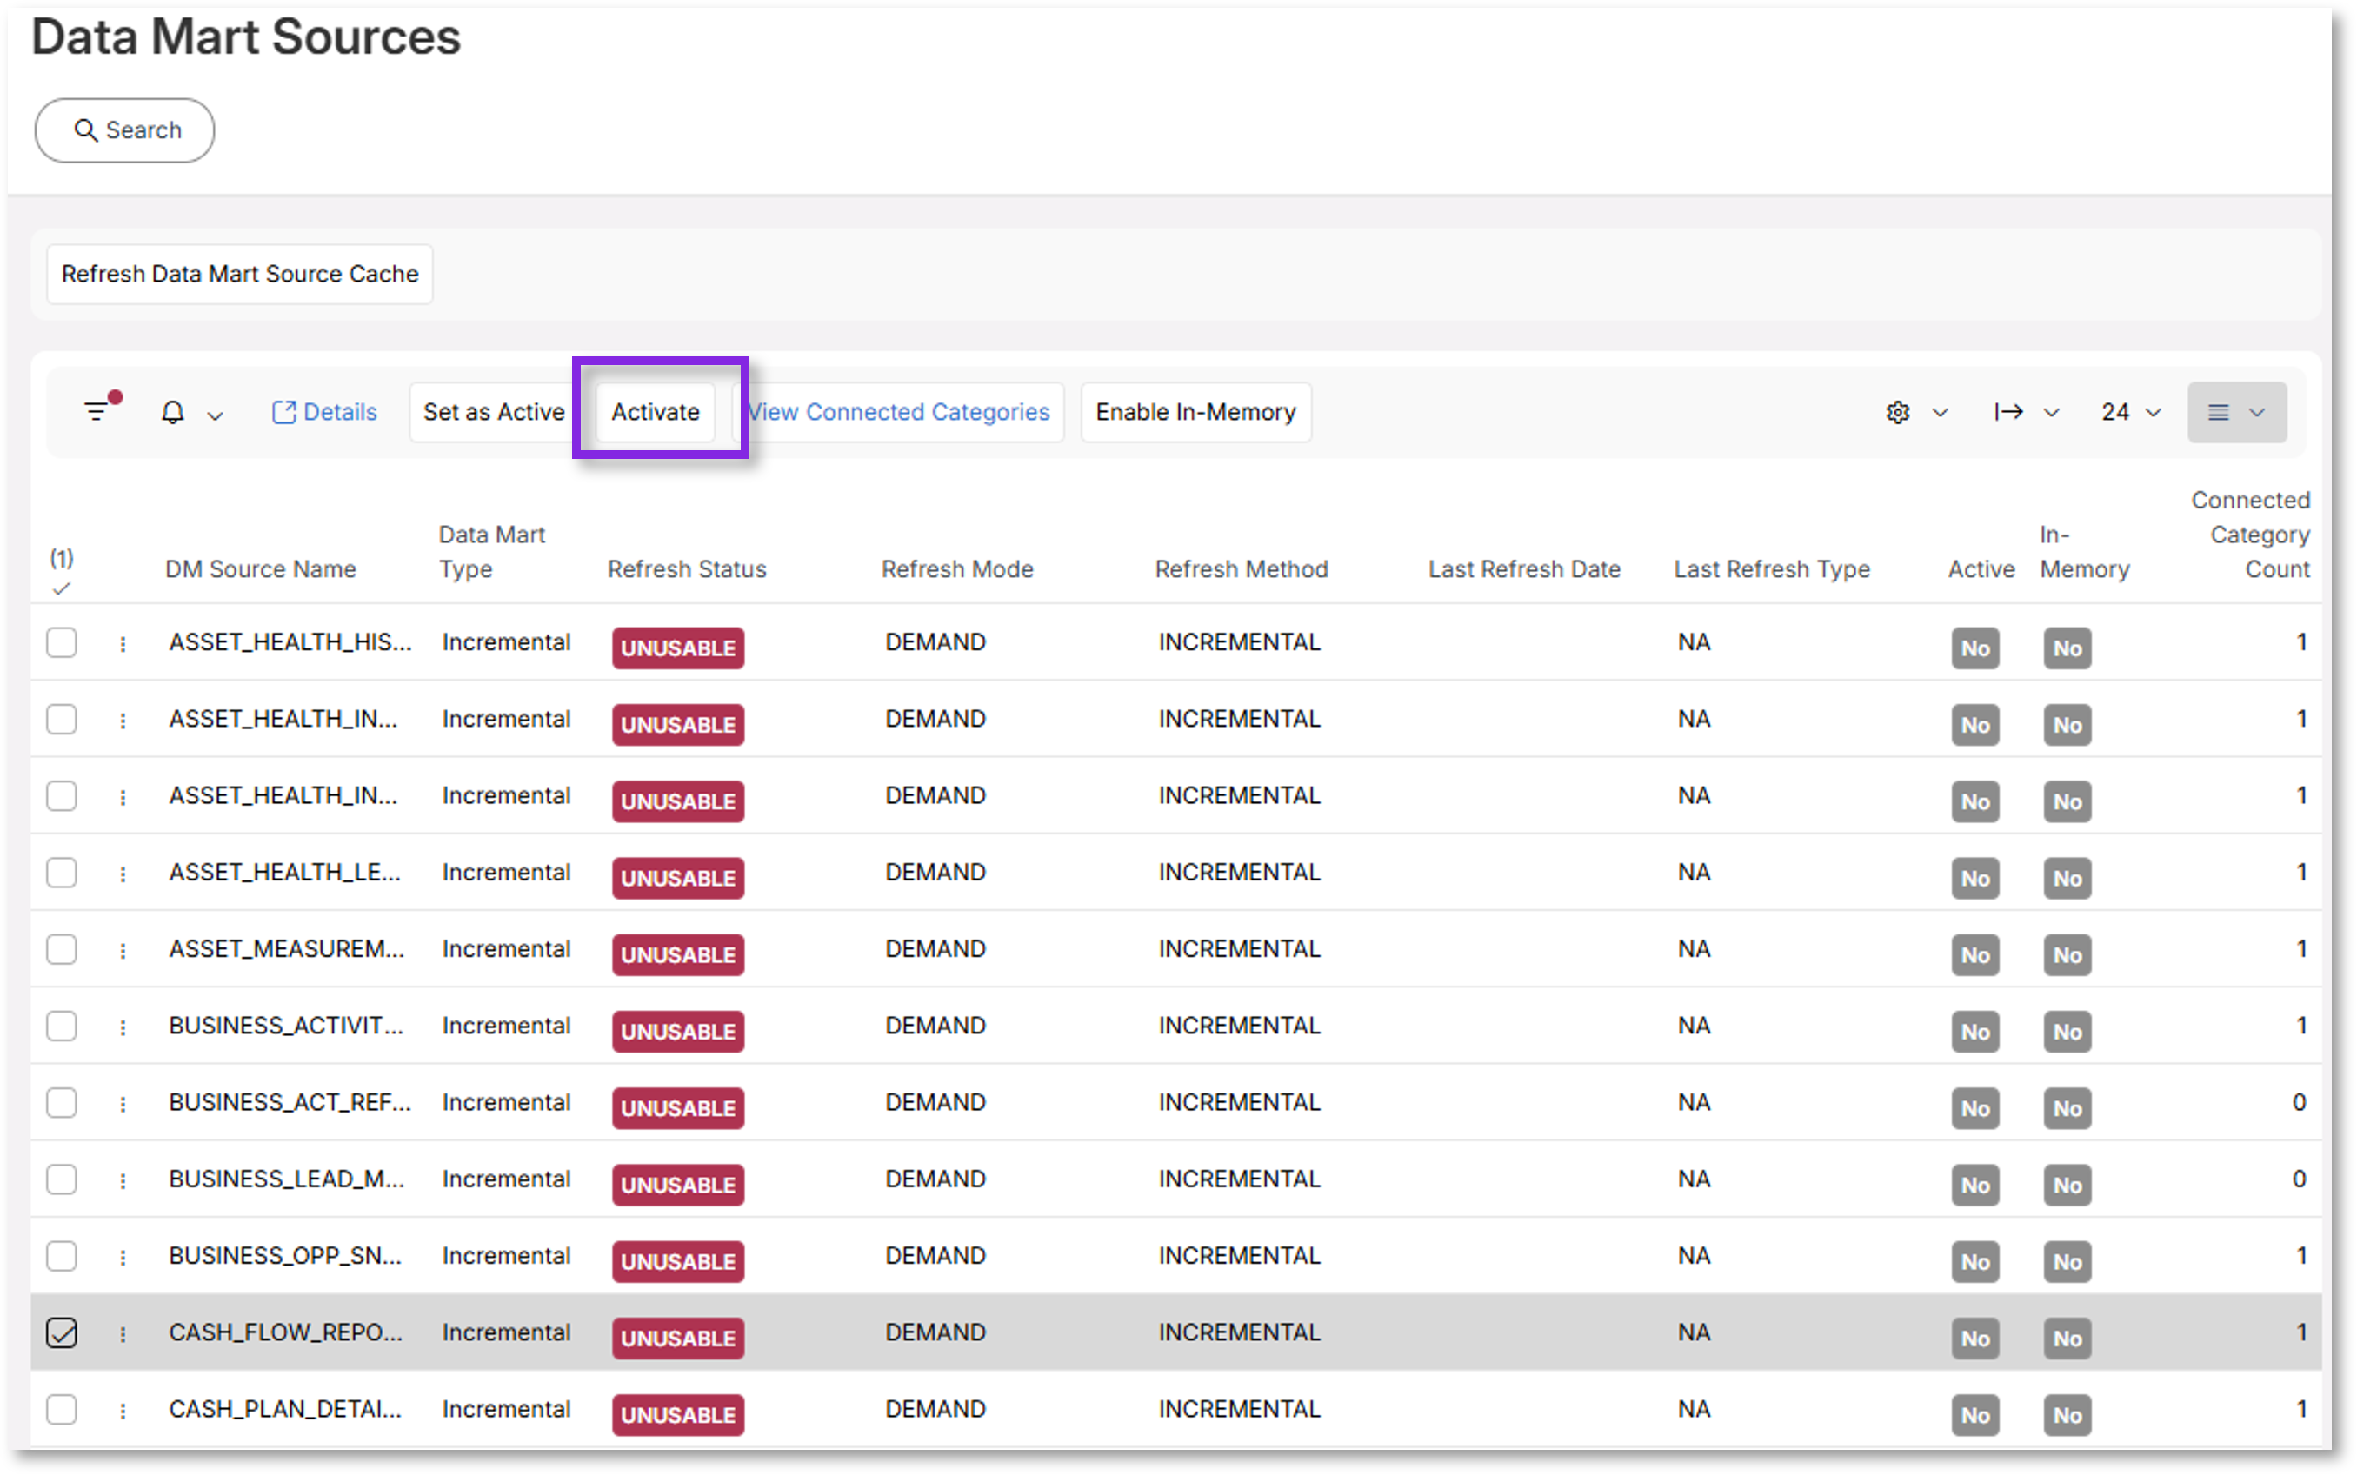This screenshot has width=2357, height=1475.
Task: Open row menu for BUSINESS_ACTIVIT... row
Action: (x=123, y=1027)
